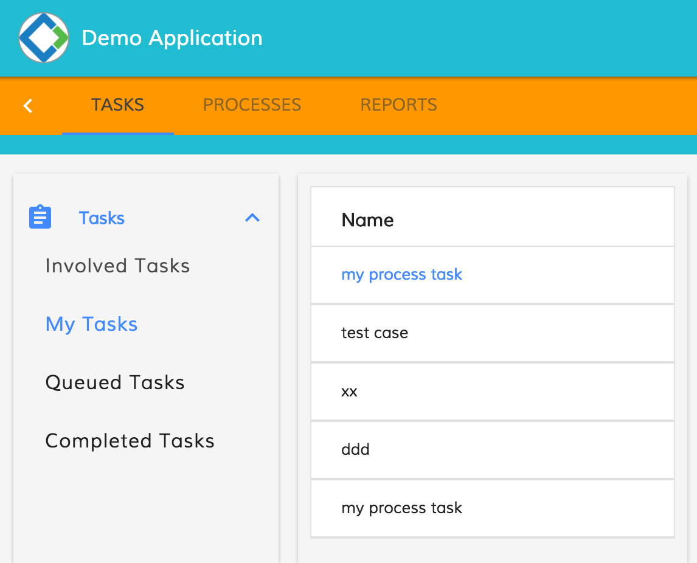Open the highlighted blue 'my process task' row
697x563 pixels.
493,275
